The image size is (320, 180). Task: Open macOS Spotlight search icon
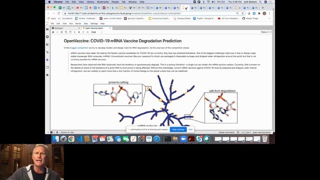pyautogui.click(x=260, y=2)
